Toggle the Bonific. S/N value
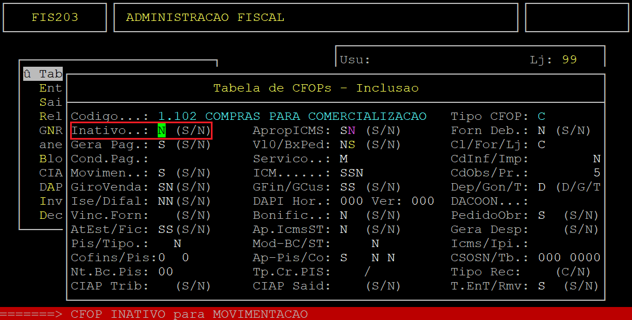The image size is (632, 320). tap(344, 215)
